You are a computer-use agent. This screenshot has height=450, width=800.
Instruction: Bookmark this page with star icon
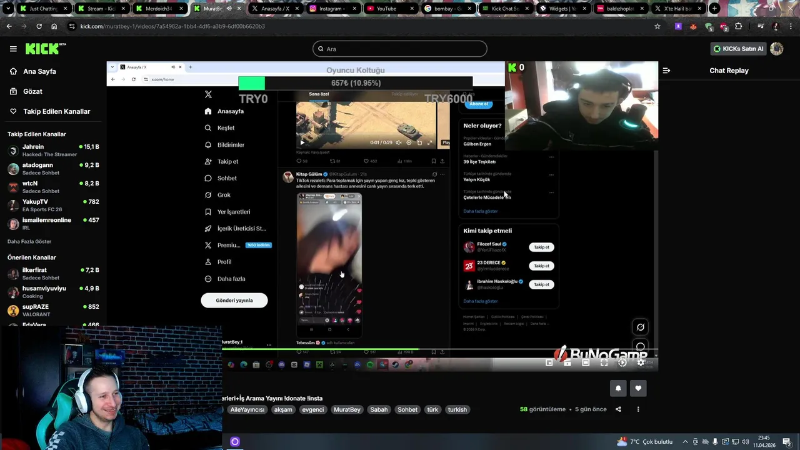click(657, 26)
